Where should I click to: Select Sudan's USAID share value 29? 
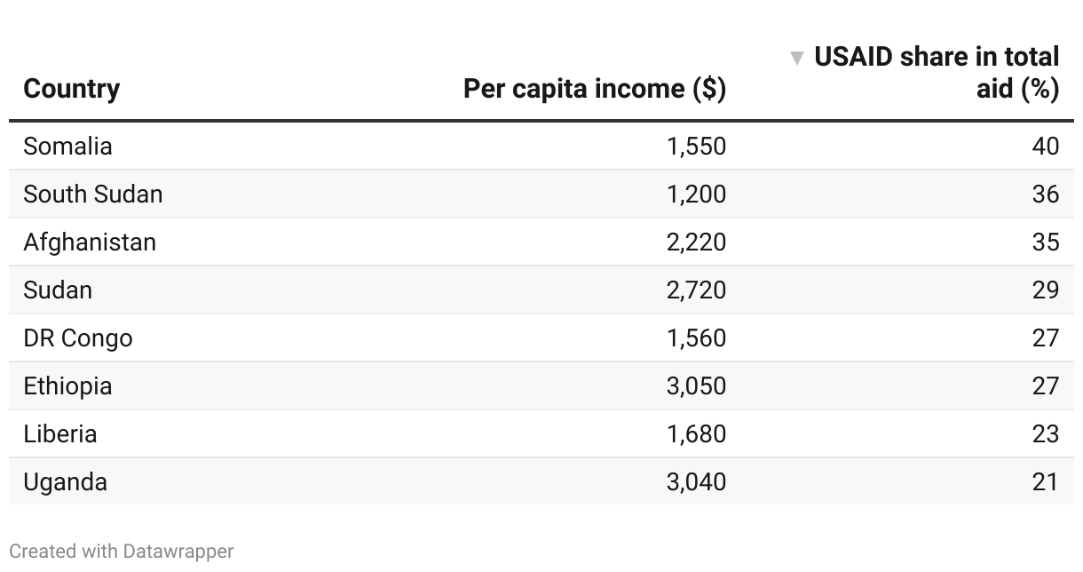[x=1045, y=290]
